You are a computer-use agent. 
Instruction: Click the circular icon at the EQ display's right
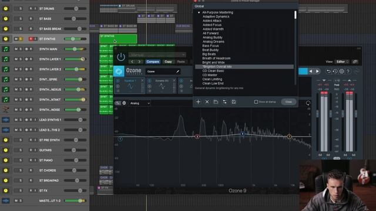308,103
